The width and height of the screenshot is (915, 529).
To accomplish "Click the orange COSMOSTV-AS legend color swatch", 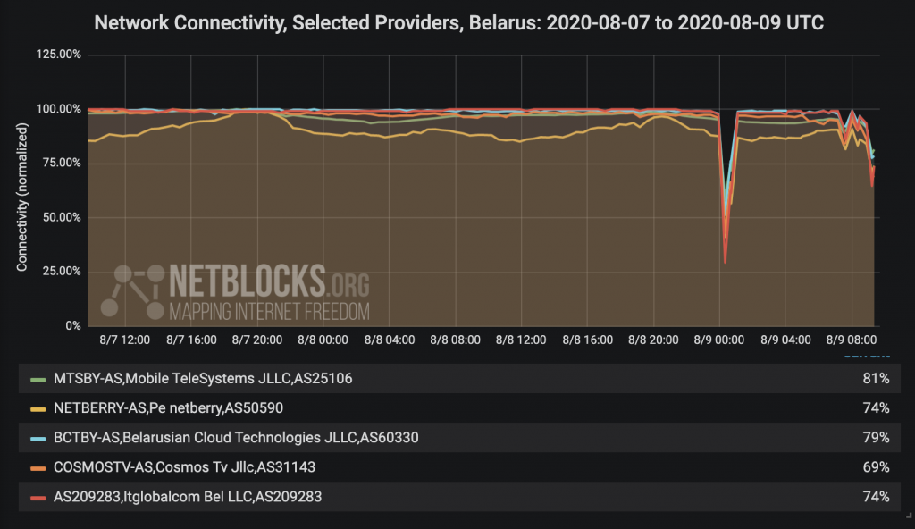I will click(38, 468).
